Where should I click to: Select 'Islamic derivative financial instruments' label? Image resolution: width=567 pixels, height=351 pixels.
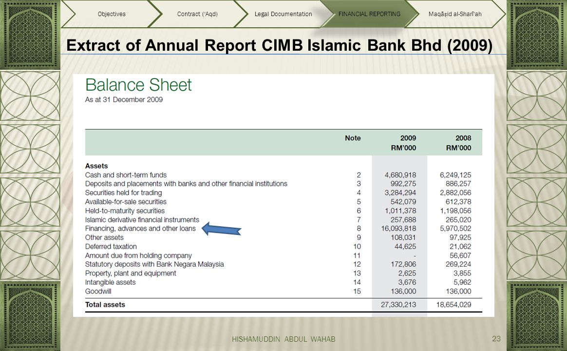coord(142,220)
